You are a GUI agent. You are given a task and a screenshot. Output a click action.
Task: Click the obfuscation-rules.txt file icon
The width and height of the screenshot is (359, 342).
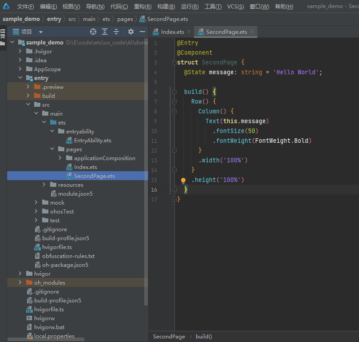[x=37, y=256]
